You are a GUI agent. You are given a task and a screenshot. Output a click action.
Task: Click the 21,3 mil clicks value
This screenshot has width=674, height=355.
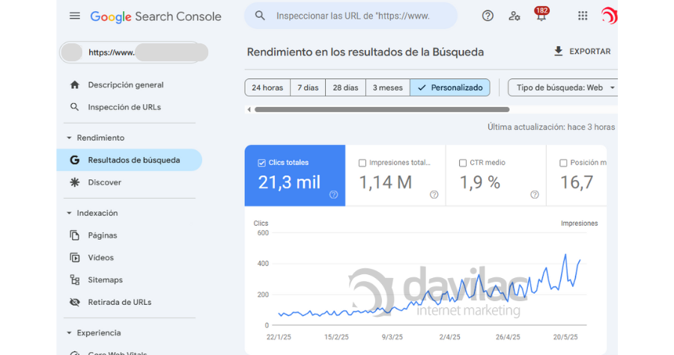point(289,182)
